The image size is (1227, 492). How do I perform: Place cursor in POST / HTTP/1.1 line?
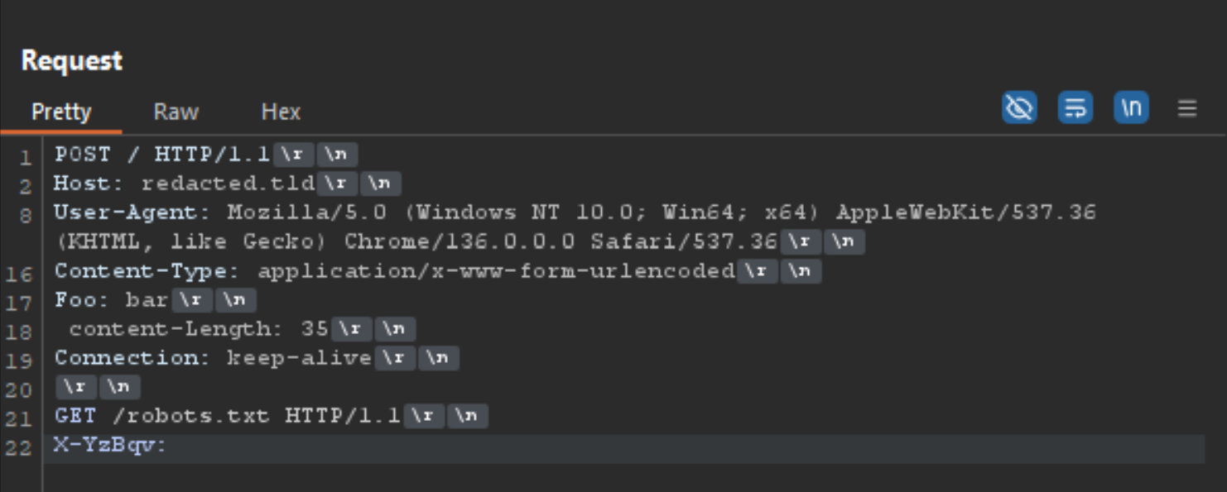click(x=162, y=155)
